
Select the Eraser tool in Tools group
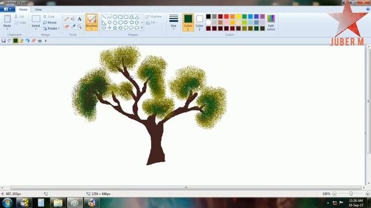(x=67, y=27)
